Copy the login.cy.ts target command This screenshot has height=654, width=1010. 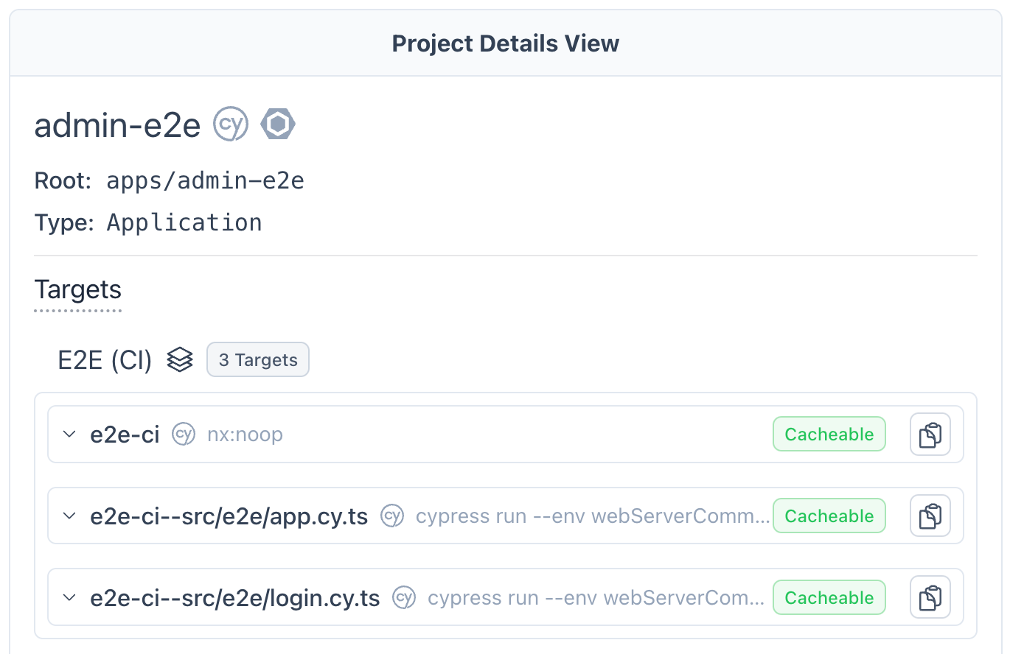click(x=930, y=597)
